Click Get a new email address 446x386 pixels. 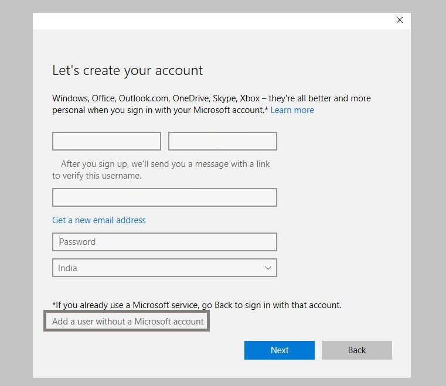tap(98, 220)
